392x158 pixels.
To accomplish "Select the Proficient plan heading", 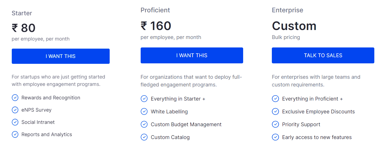I will tap(155, 10).
